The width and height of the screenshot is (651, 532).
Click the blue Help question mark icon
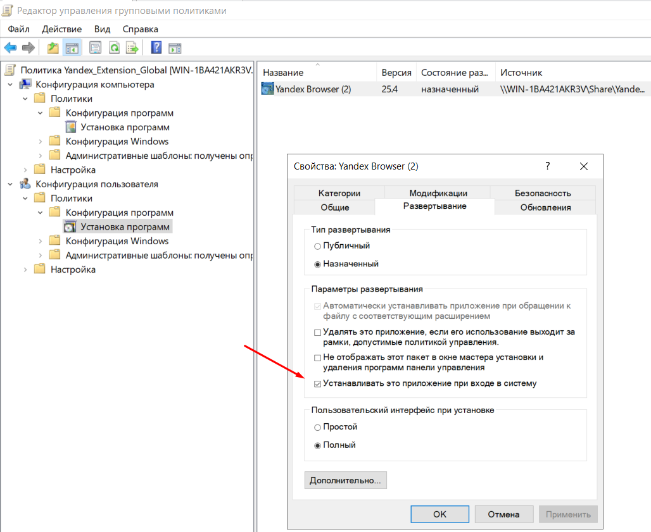tap(156, 47)
